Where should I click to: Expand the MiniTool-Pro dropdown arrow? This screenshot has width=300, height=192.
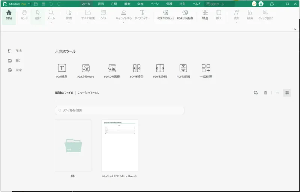point(29,4)
